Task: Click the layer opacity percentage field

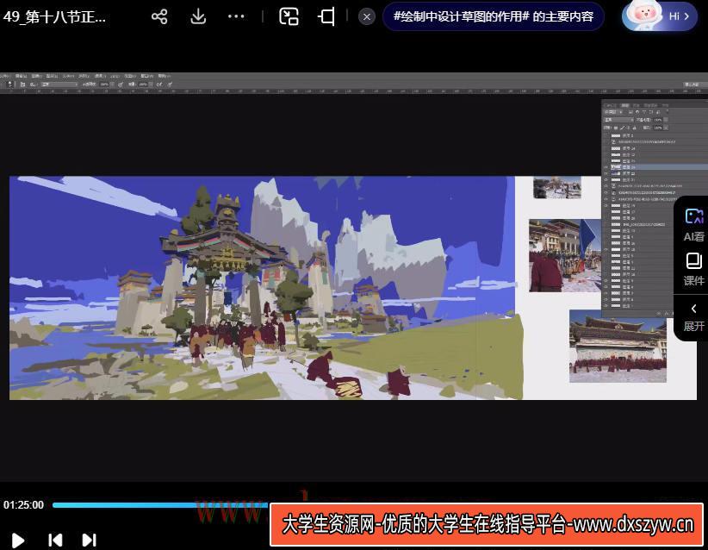Action: tap(658, 120)
